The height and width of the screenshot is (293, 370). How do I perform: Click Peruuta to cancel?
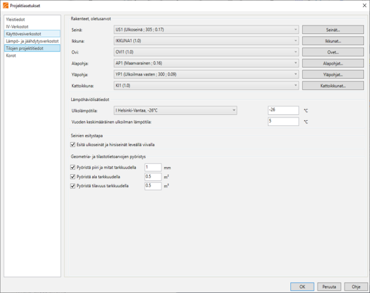tap(329, 286)
